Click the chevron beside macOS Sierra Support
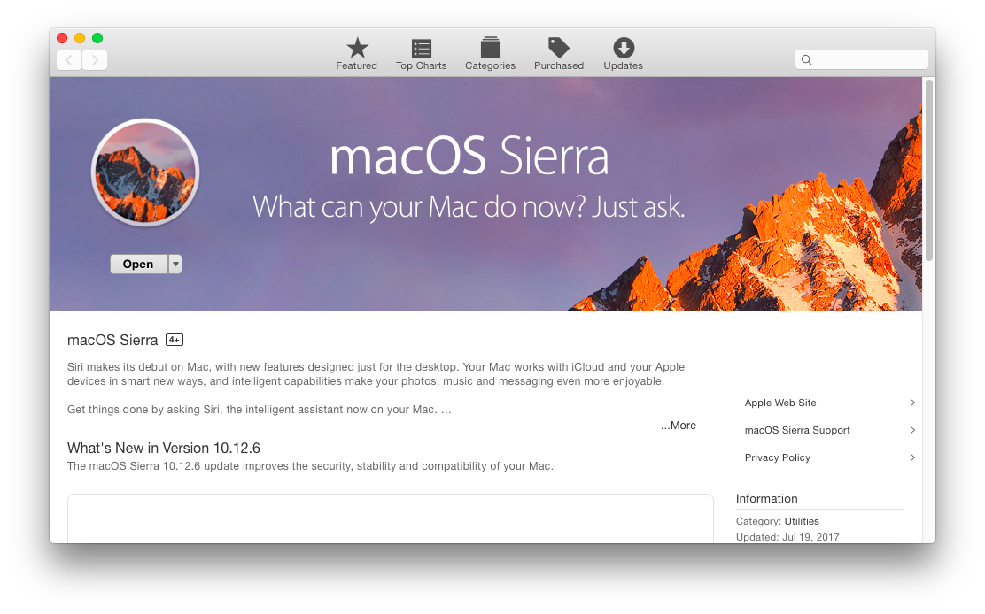This screenshot has height=614, width=985. click(912, 430)
